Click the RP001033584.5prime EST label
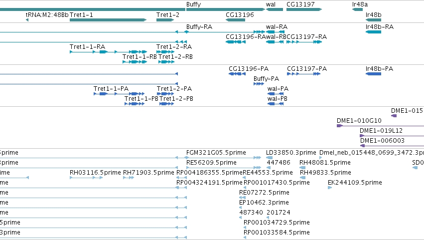 (277, 233)
